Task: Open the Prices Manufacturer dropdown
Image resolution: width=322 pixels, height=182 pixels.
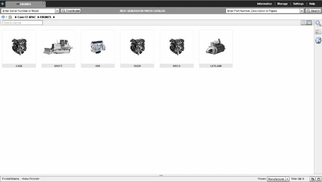Action: tap(287, 179)
